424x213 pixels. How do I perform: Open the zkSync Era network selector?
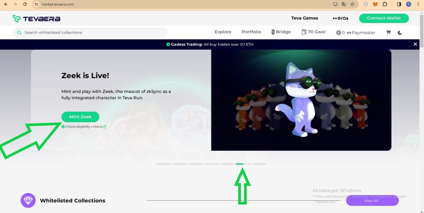(340, 18)
